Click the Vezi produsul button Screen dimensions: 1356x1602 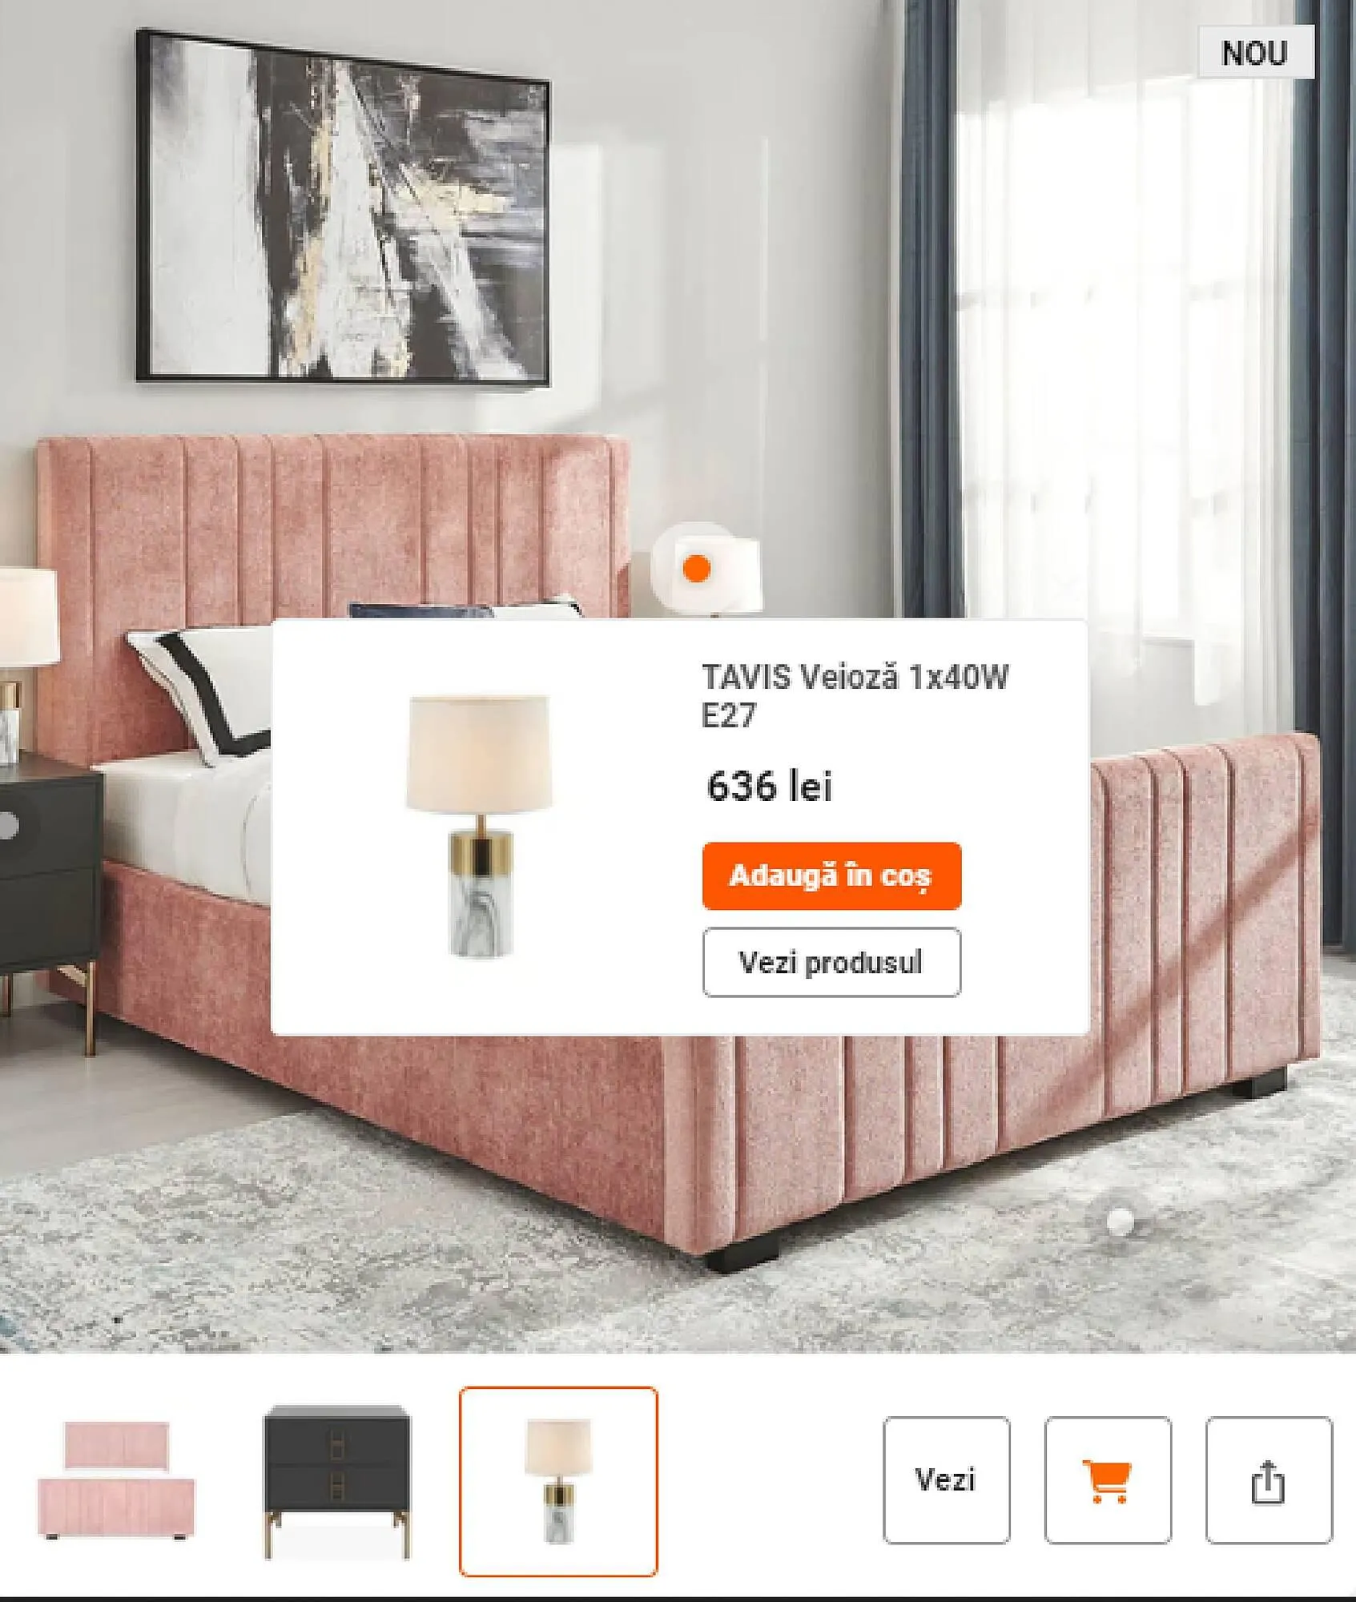(x=831, y=962)
